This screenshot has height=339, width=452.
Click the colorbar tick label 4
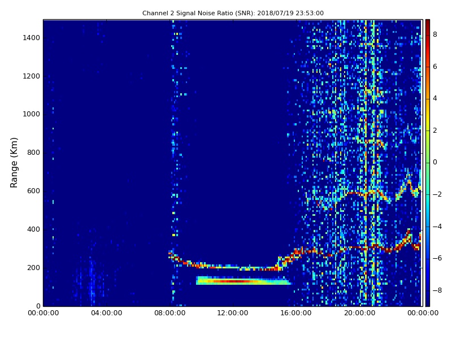click(x=435, y=98)
